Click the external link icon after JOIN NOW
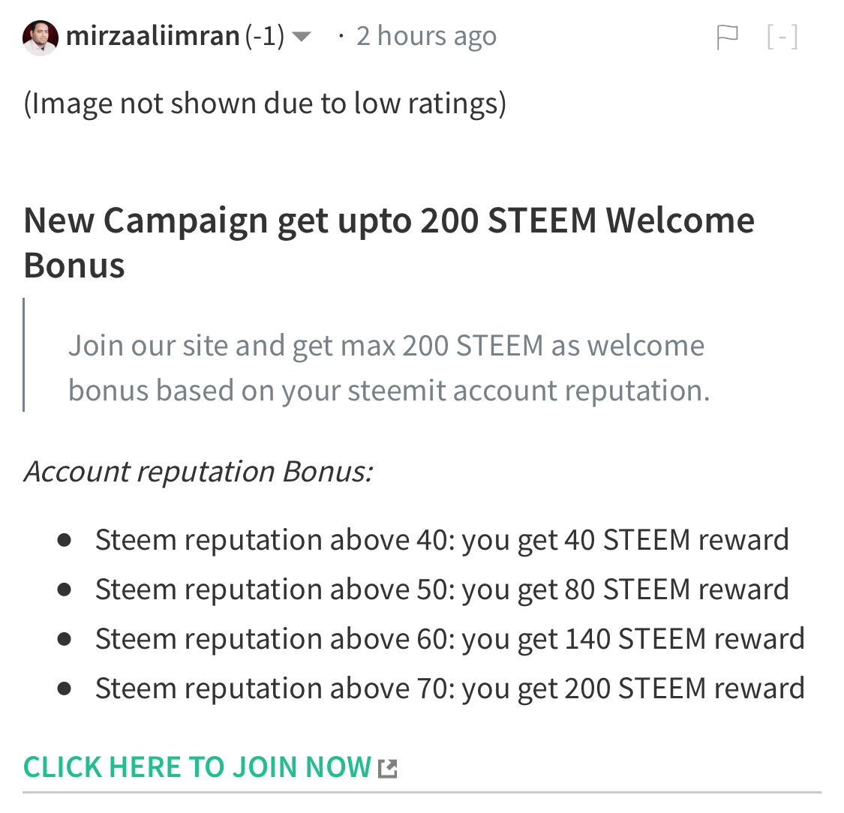Viewport: 844px width, 813px height. tap(387, 768)
